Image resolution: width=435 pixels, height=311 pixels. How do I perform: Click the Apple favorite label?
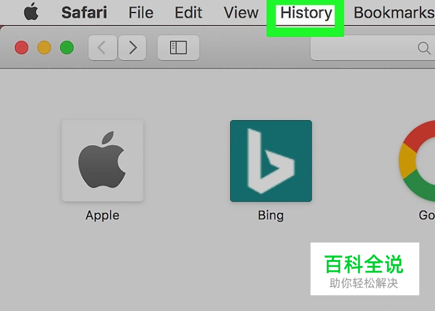coord(102,216)
